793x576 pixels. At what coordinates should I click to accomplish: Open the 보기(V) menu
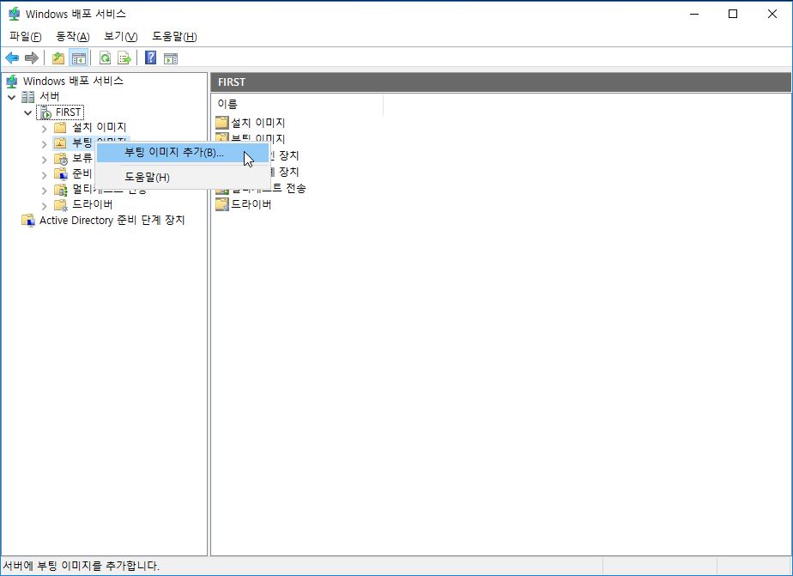coord(121,36)
